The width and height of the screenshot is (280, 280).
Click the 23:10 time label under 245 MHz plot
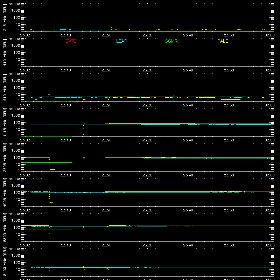pyautogui.click(x=66, y=35)
